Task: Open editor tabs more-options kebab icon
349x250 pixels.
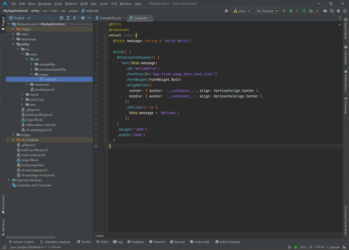Action: [x=340, y=18]
